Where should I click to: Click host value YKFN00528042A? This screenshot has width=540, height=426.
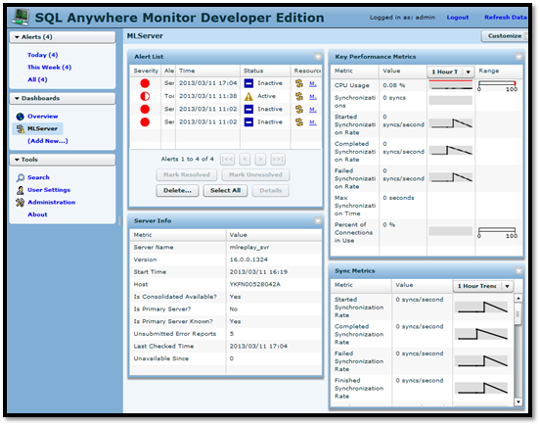pyautogui.click(x=255, y=285)
